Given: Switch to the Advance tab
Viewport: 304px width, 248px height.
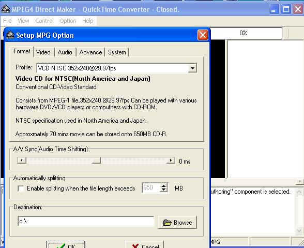Looking at the screenshot, I should [90, 52].
